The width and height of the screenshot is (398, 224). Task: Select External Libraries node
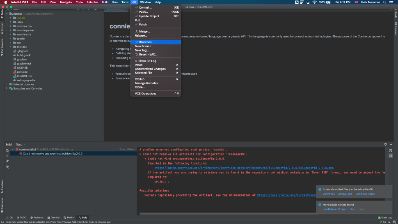click(x=23, y=84)
